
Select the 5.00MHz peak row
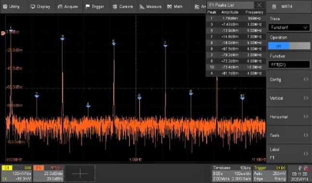coord(236,31)
